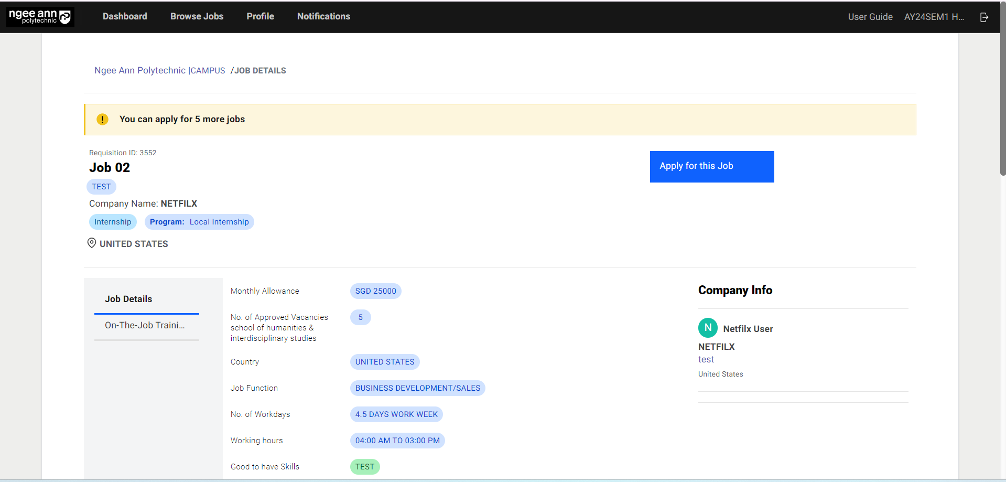The image size is (1006, 482).
Task: Open the AY24SEM1 account menu
Action: pos(934,17)
